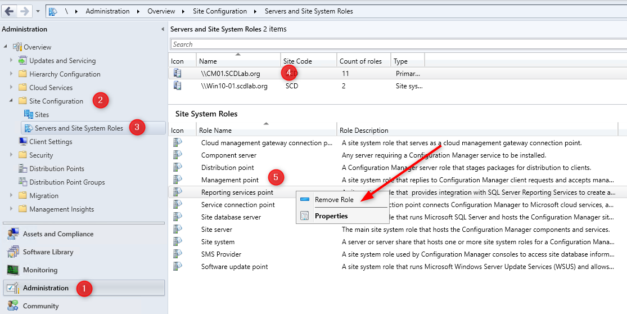627x314 pixels.
Task: Expand the Migration node
Action: pyautogui.click(x=11, y=196)
